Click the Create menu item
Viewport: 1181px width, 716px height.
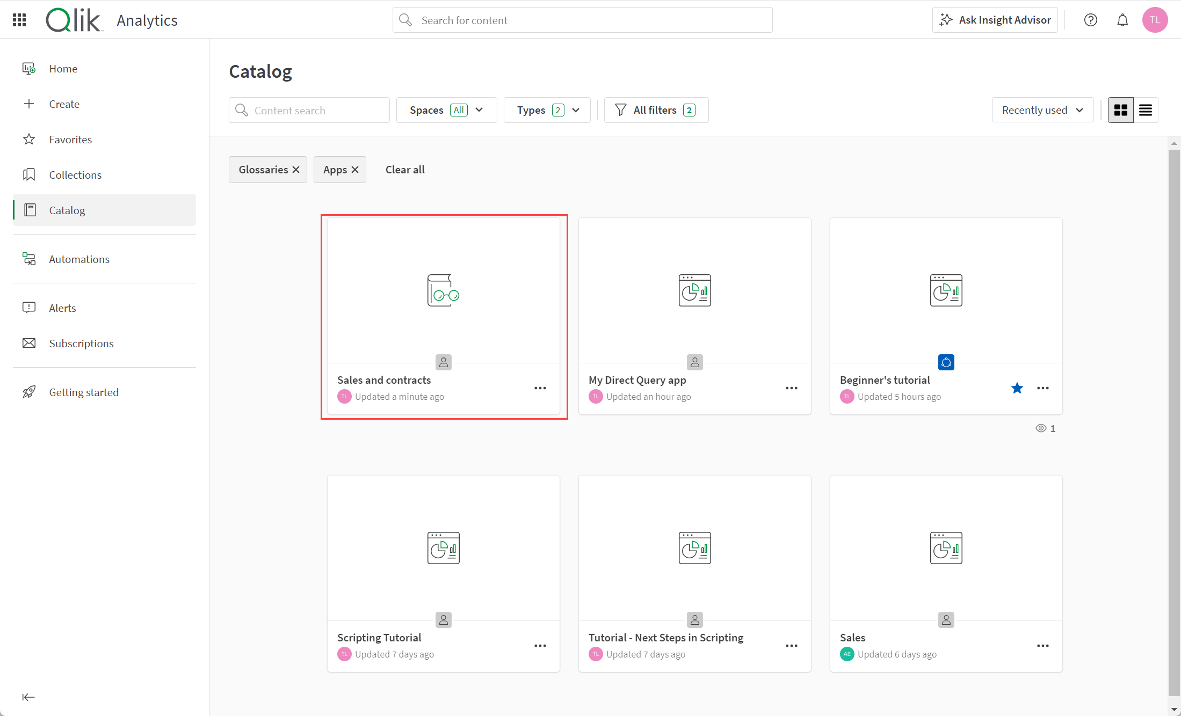click(x=64, y=104)
